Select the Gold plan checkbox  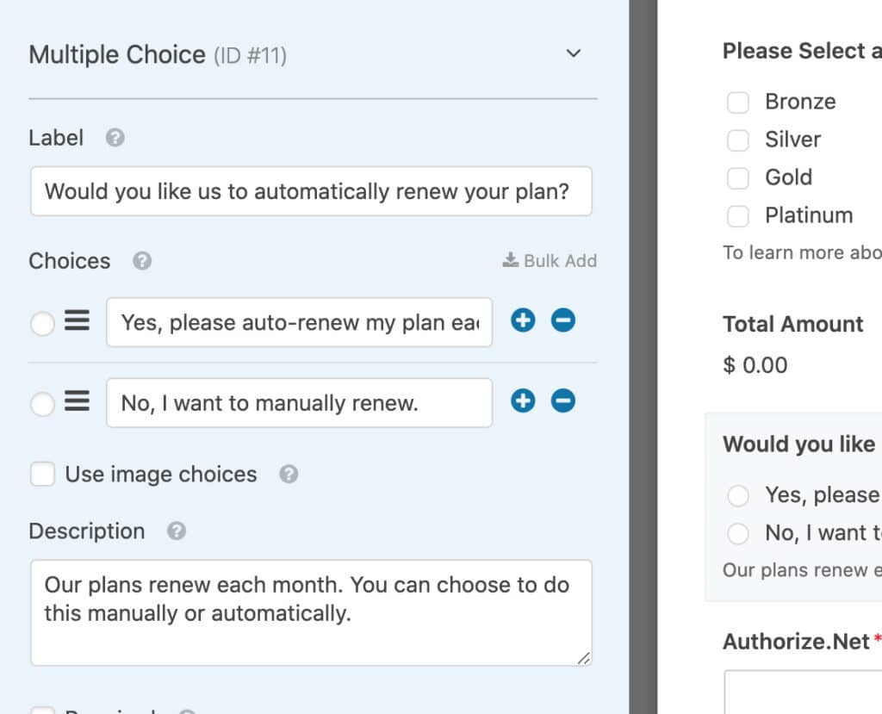tap(738, 178)
